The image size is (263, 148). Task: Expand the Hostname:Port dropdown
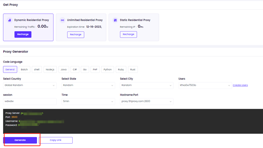tap(147, 102)
